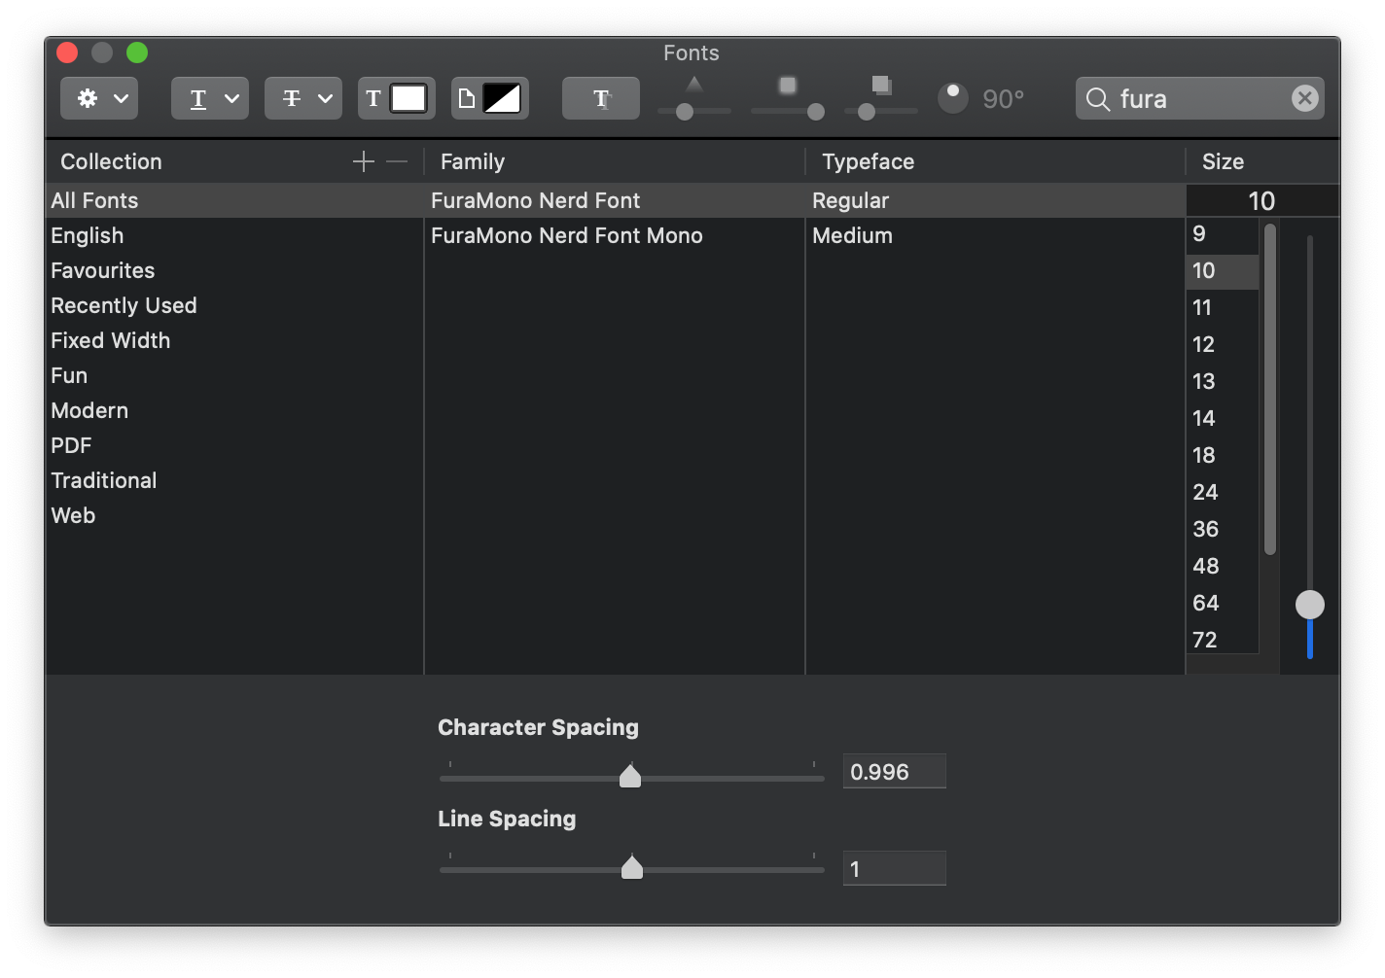The height and width of the screenshot is (978, 1385).
Task: Close the Fonts window
Action: tap(67, 52)
